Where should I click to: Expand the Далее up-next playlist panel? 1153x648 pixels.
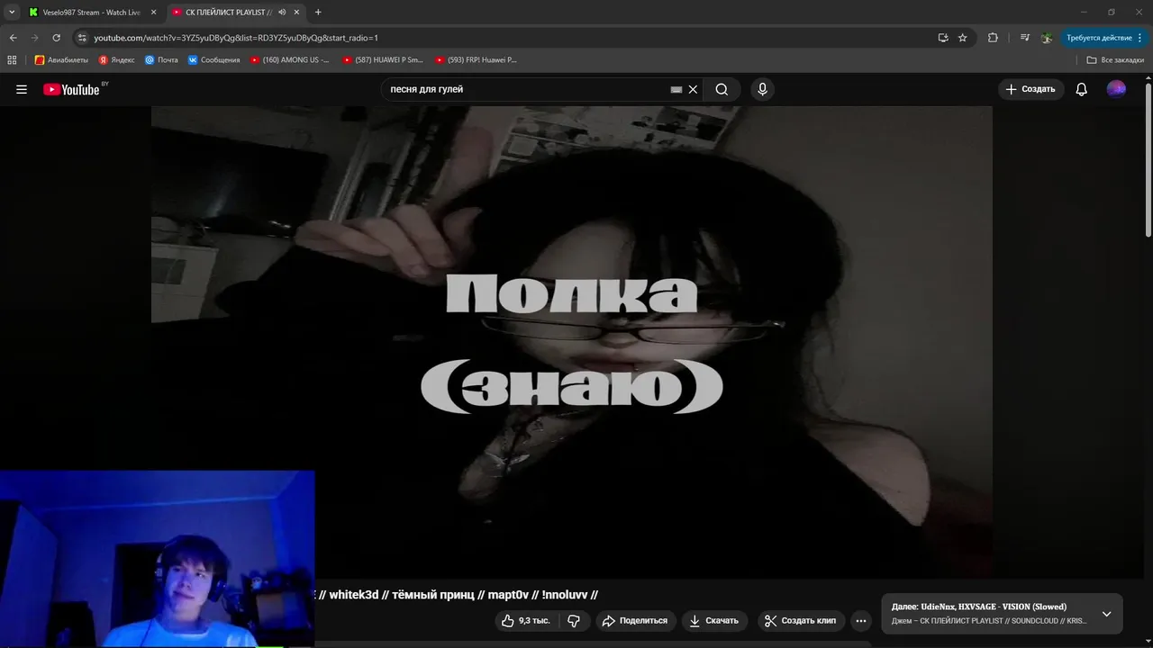point(1106,614)
